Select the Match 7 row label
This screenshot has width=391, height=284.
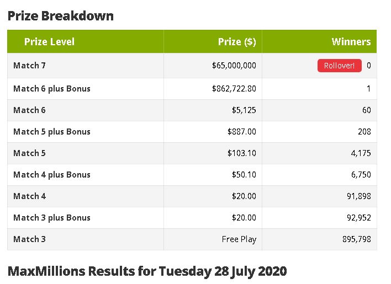29,66
